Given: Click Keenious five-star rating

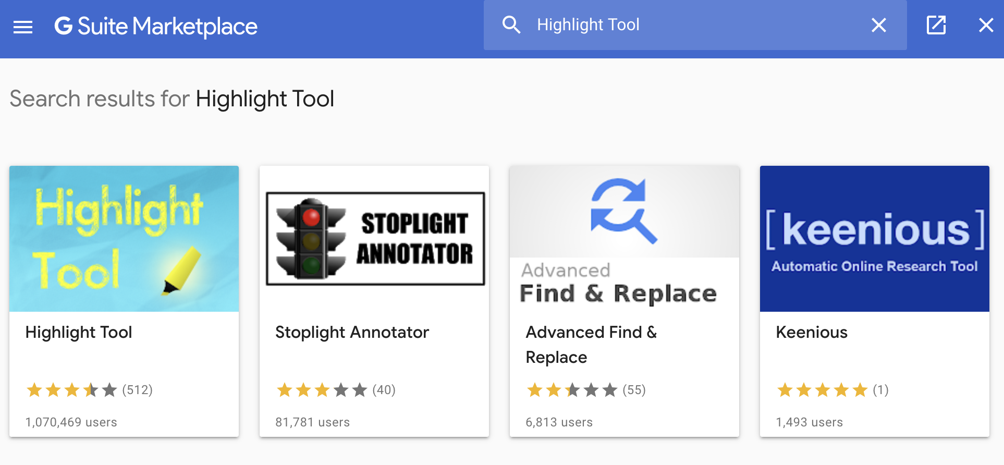Looking at the screenshot, I should click(x=823, y=389).
